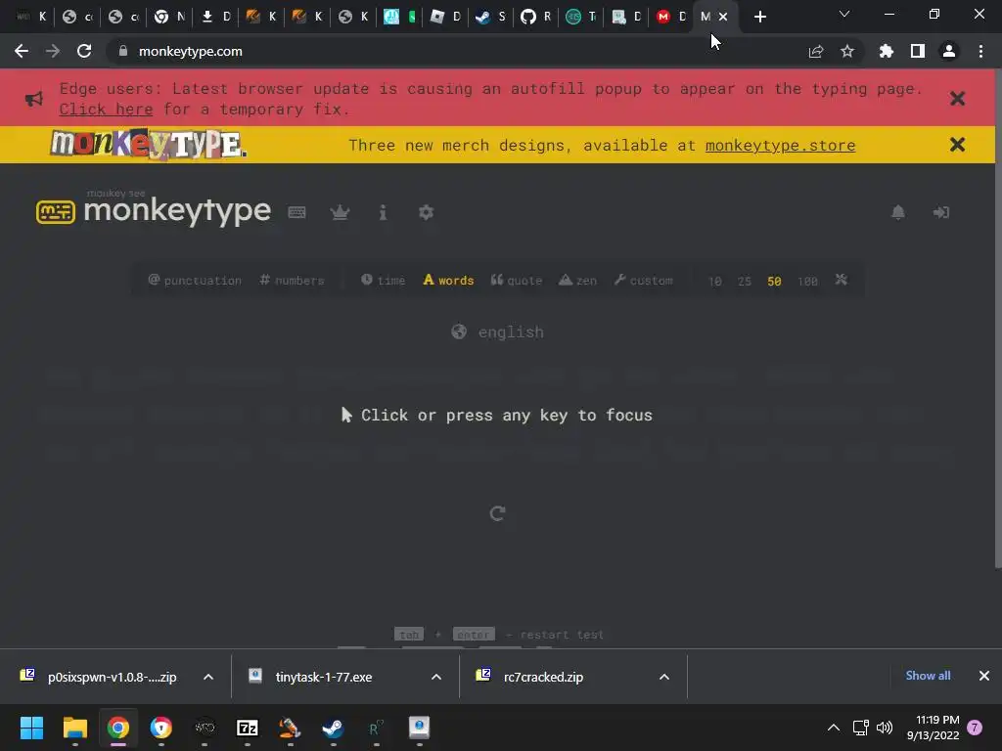Go back to previous page
Screen dimensions: 1002x751
click(x=22, y=51)
